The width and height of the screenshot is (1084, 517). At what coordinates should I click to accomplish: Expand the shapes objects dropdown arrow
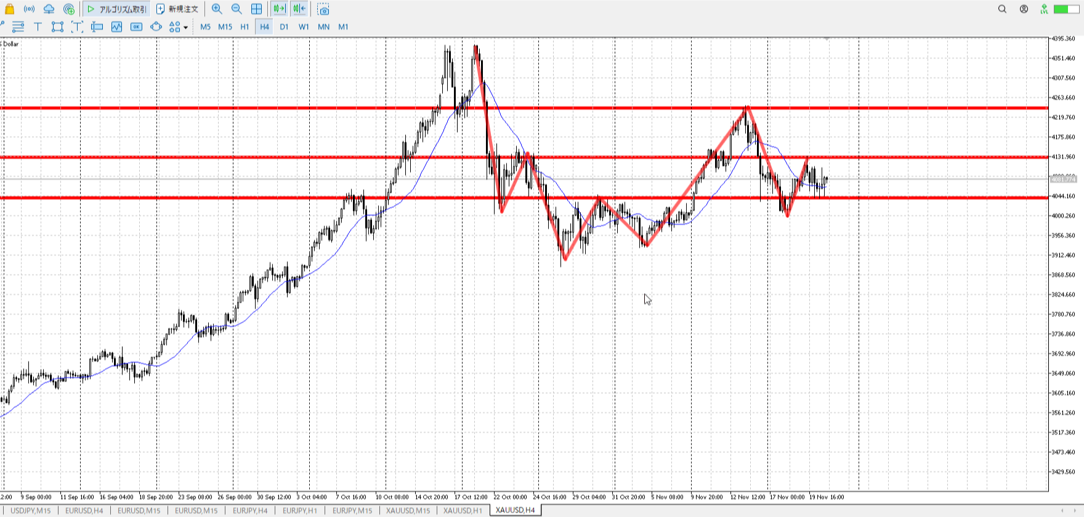(x=185, y=27)
